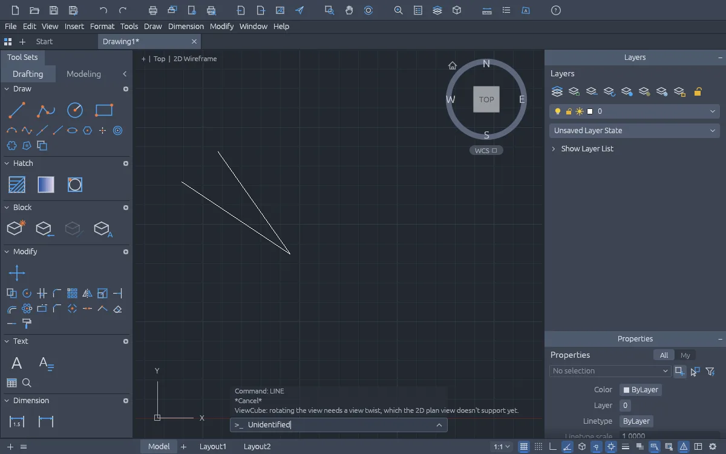Toggle the lock on layer 0
The image size is (726, 454).
[x=569, y=111]
